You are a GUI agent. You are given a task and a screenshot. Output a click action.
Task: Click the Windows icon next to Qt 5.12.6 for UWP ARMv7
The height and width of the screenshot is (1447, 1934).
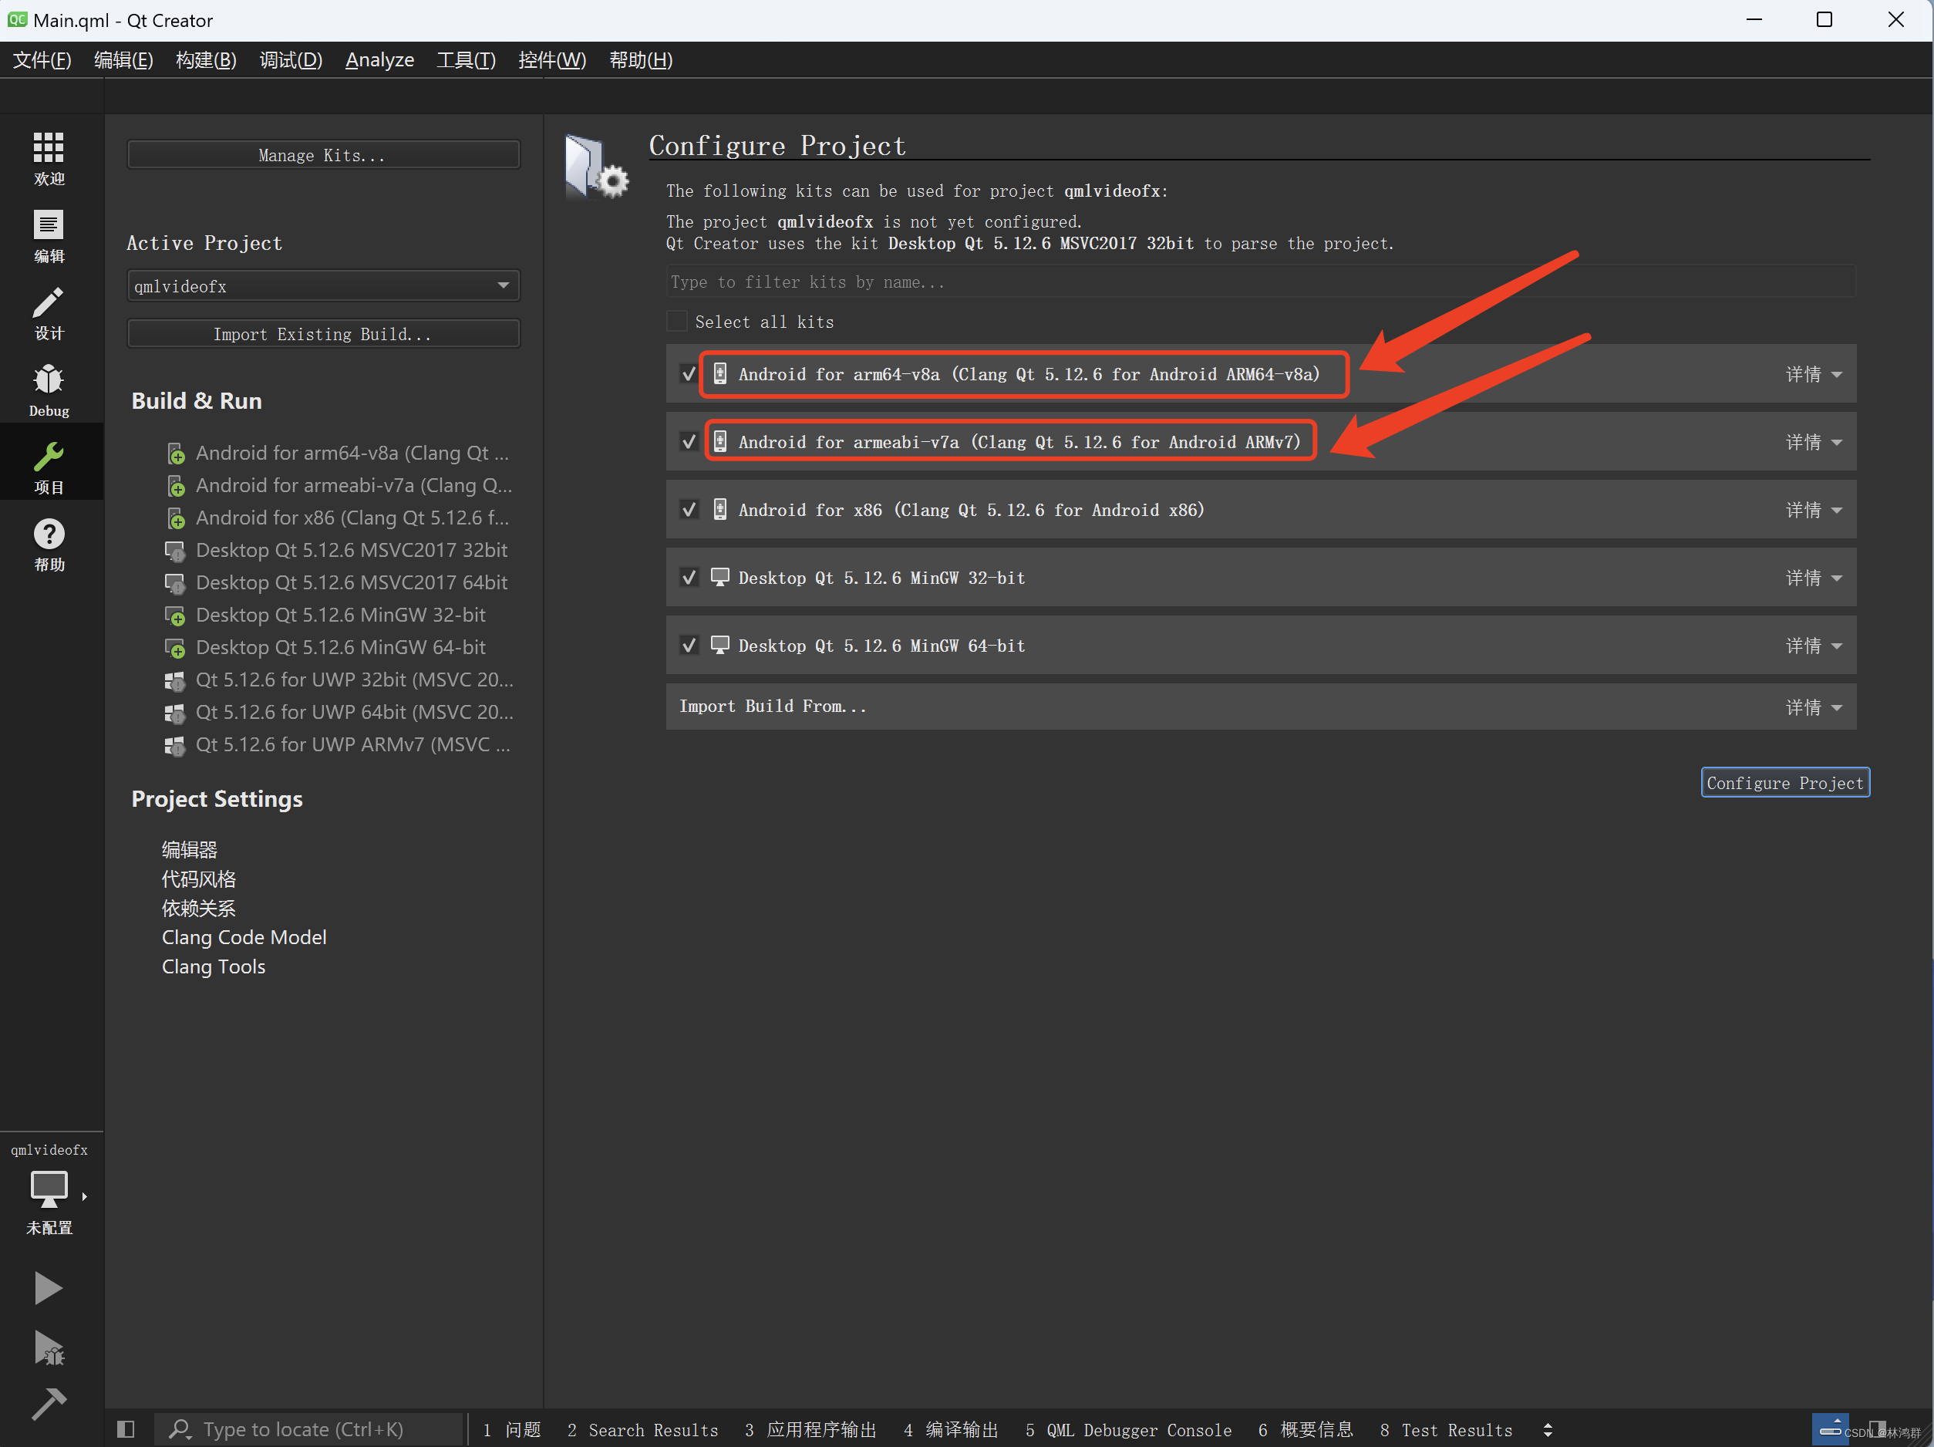(176, 745)
